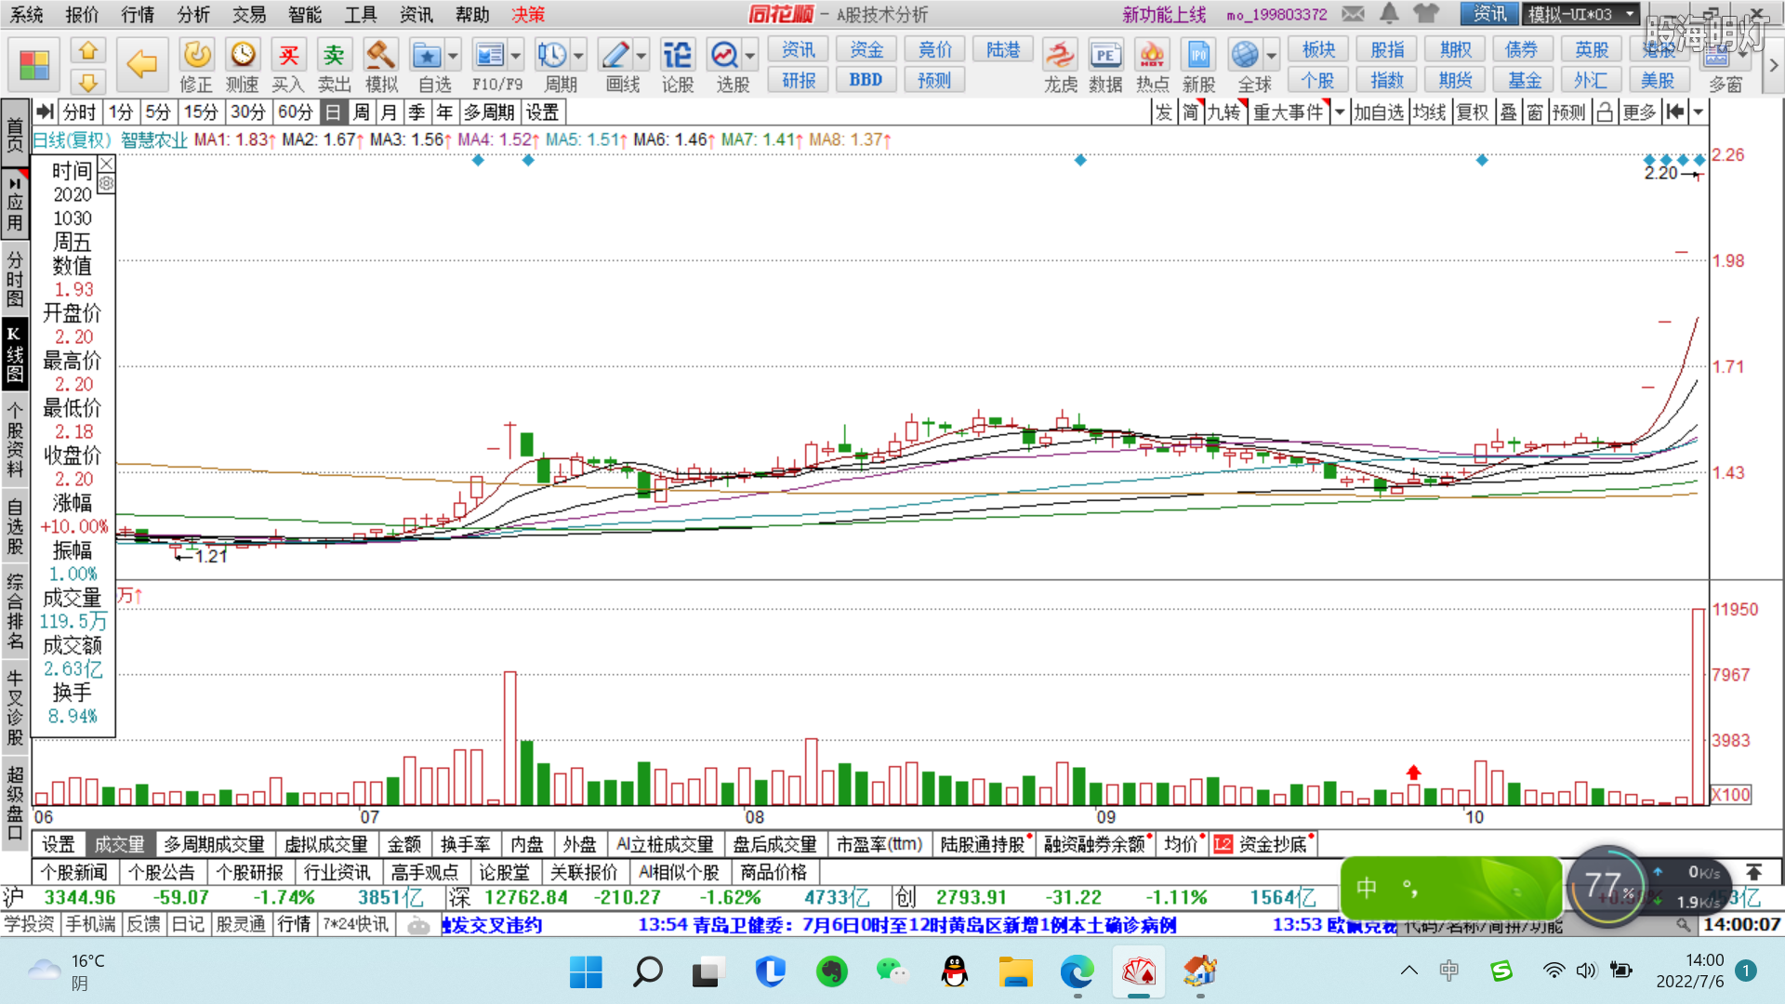
Task: Toggle the 九转 indicator
Action: tap(1223, 112)
